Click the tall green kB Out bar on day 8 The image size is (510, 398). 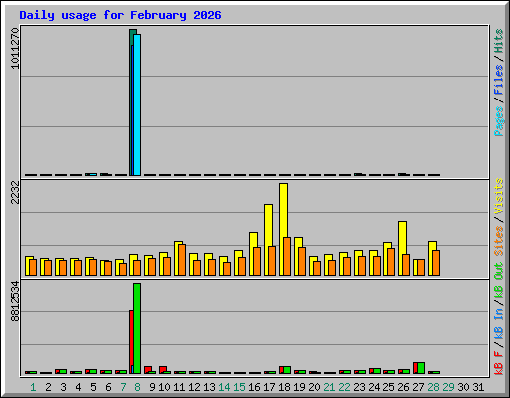137,328
